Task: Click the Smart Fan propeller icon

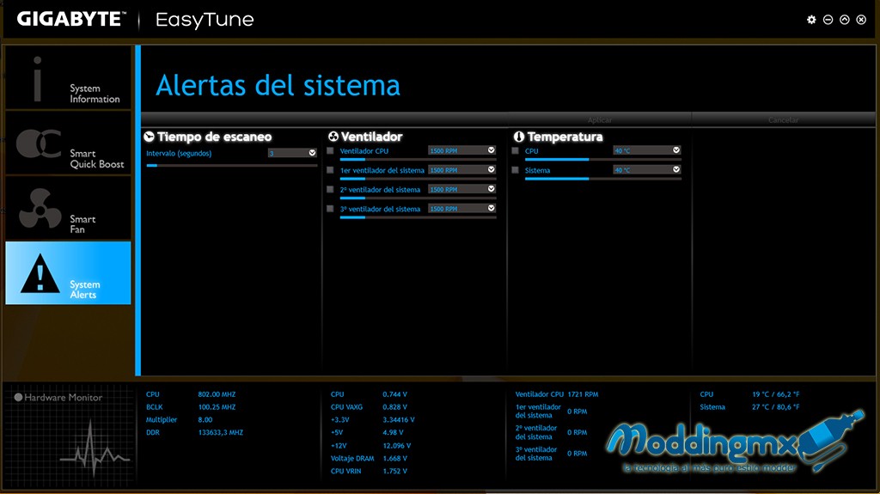Action: [x=40, y=208]
